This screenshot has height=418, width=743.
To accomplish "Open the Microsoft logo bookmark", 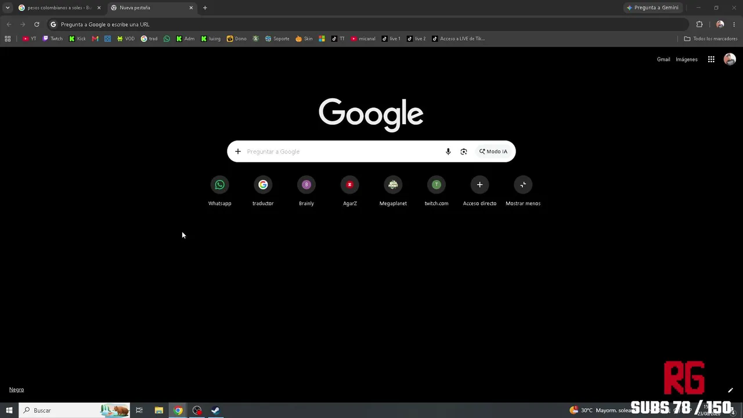I will pos(322,39).
